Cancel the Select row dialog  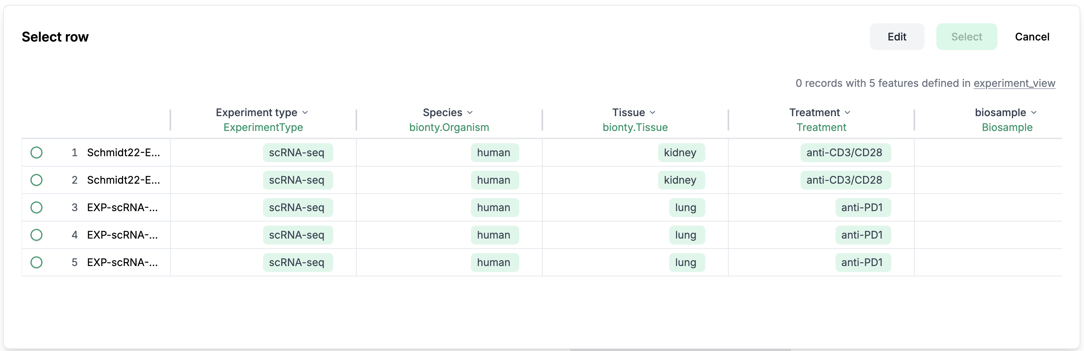(1032, 37)
